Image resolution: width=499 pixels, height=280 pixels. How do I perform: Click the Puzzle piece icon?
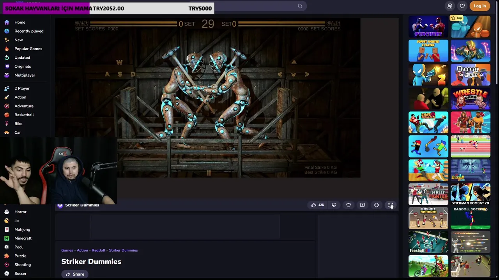click(7, 256)
